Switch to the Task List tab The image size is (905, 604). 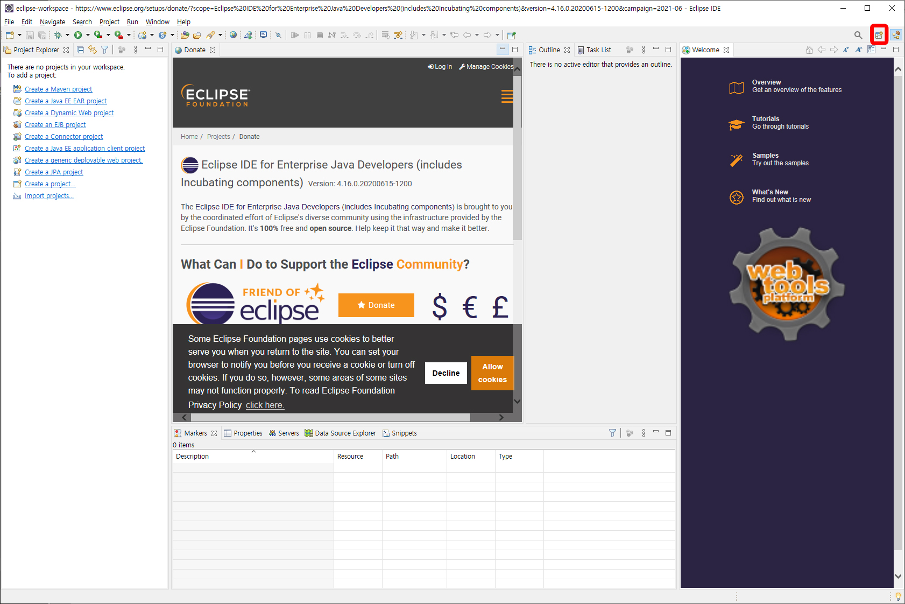coord(594,50)
